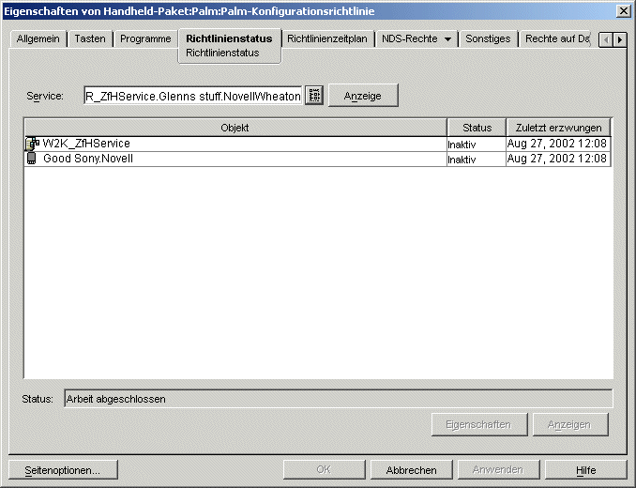Image resolution: width=636 pixels, height=488 pixels.
Task: Open the service browse icon button
Action: click(313, 96)
